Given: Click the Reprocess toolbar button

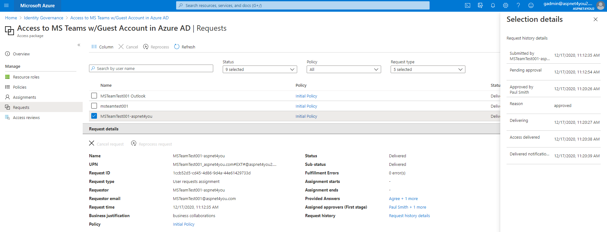Looking at the screenshot, I should [156, 47].
